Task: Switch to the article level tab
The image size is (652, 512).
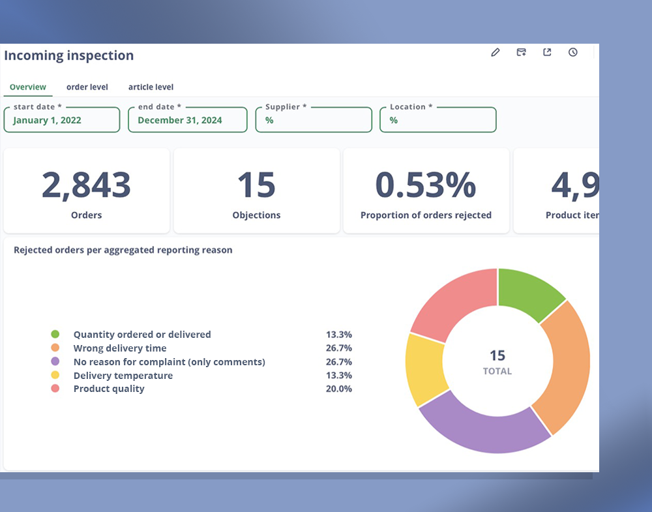Action: point(151,87)
